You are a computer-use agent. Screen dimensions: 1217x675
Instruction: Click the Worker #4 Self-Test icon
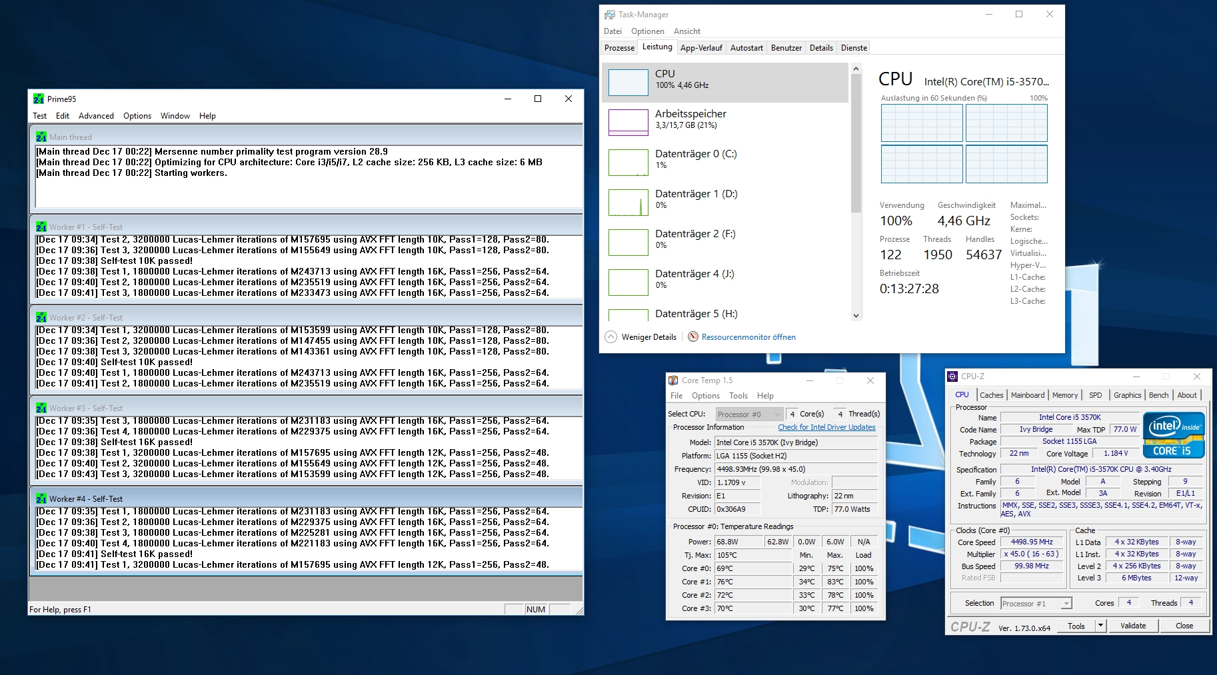tap(41, 498)
